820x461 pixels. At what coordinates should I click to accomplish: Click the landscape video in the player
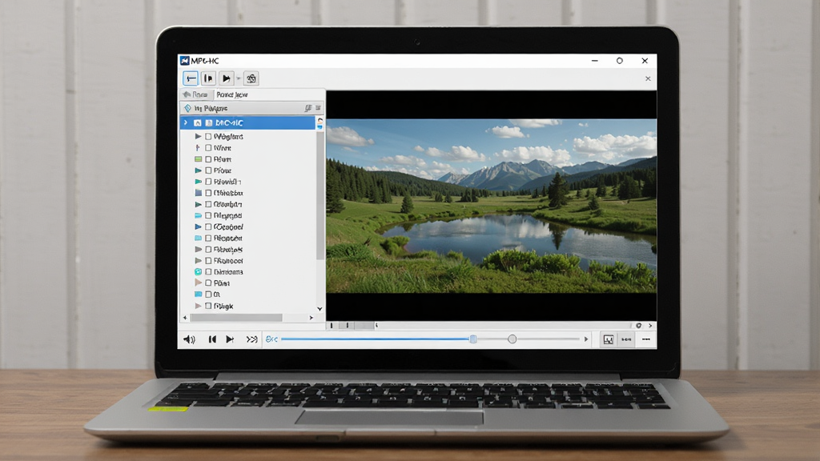point(492,206)
